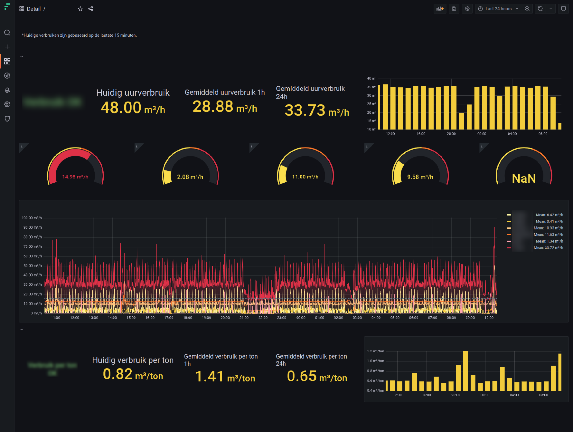Save the dashboard with the save icon
The width and height of the screenshot is (573, 432).
pyautogui.click(x=454, y=9)
